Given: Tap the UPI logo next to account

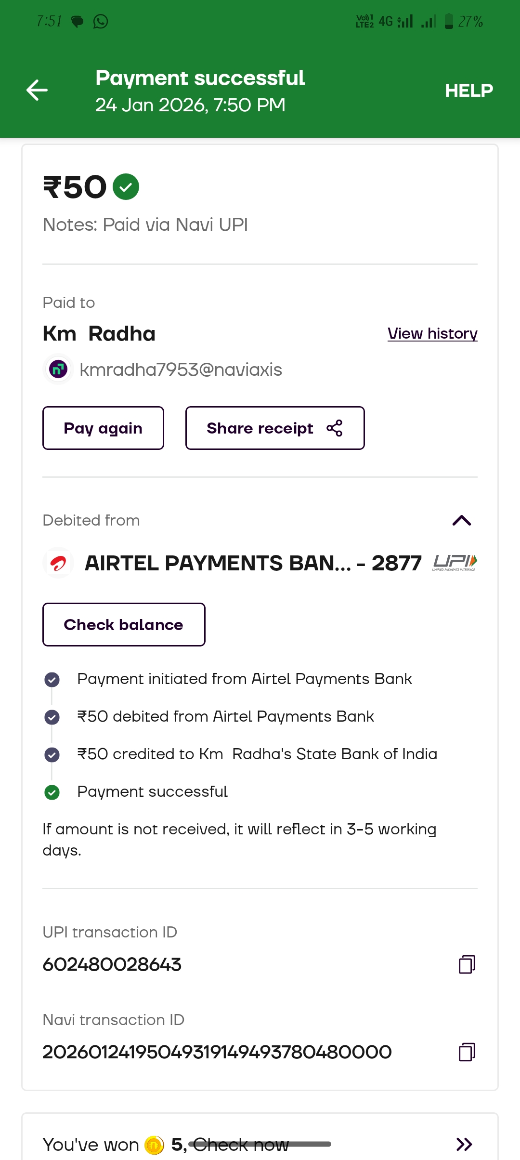Looking at the screenshot, I should coord(455,562).
